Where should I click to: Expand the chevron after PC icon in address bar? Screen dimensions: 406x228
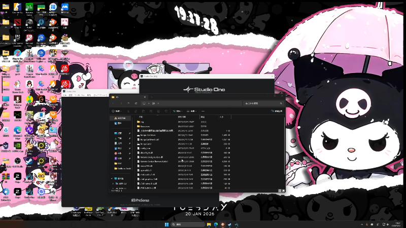click(149, 103)
